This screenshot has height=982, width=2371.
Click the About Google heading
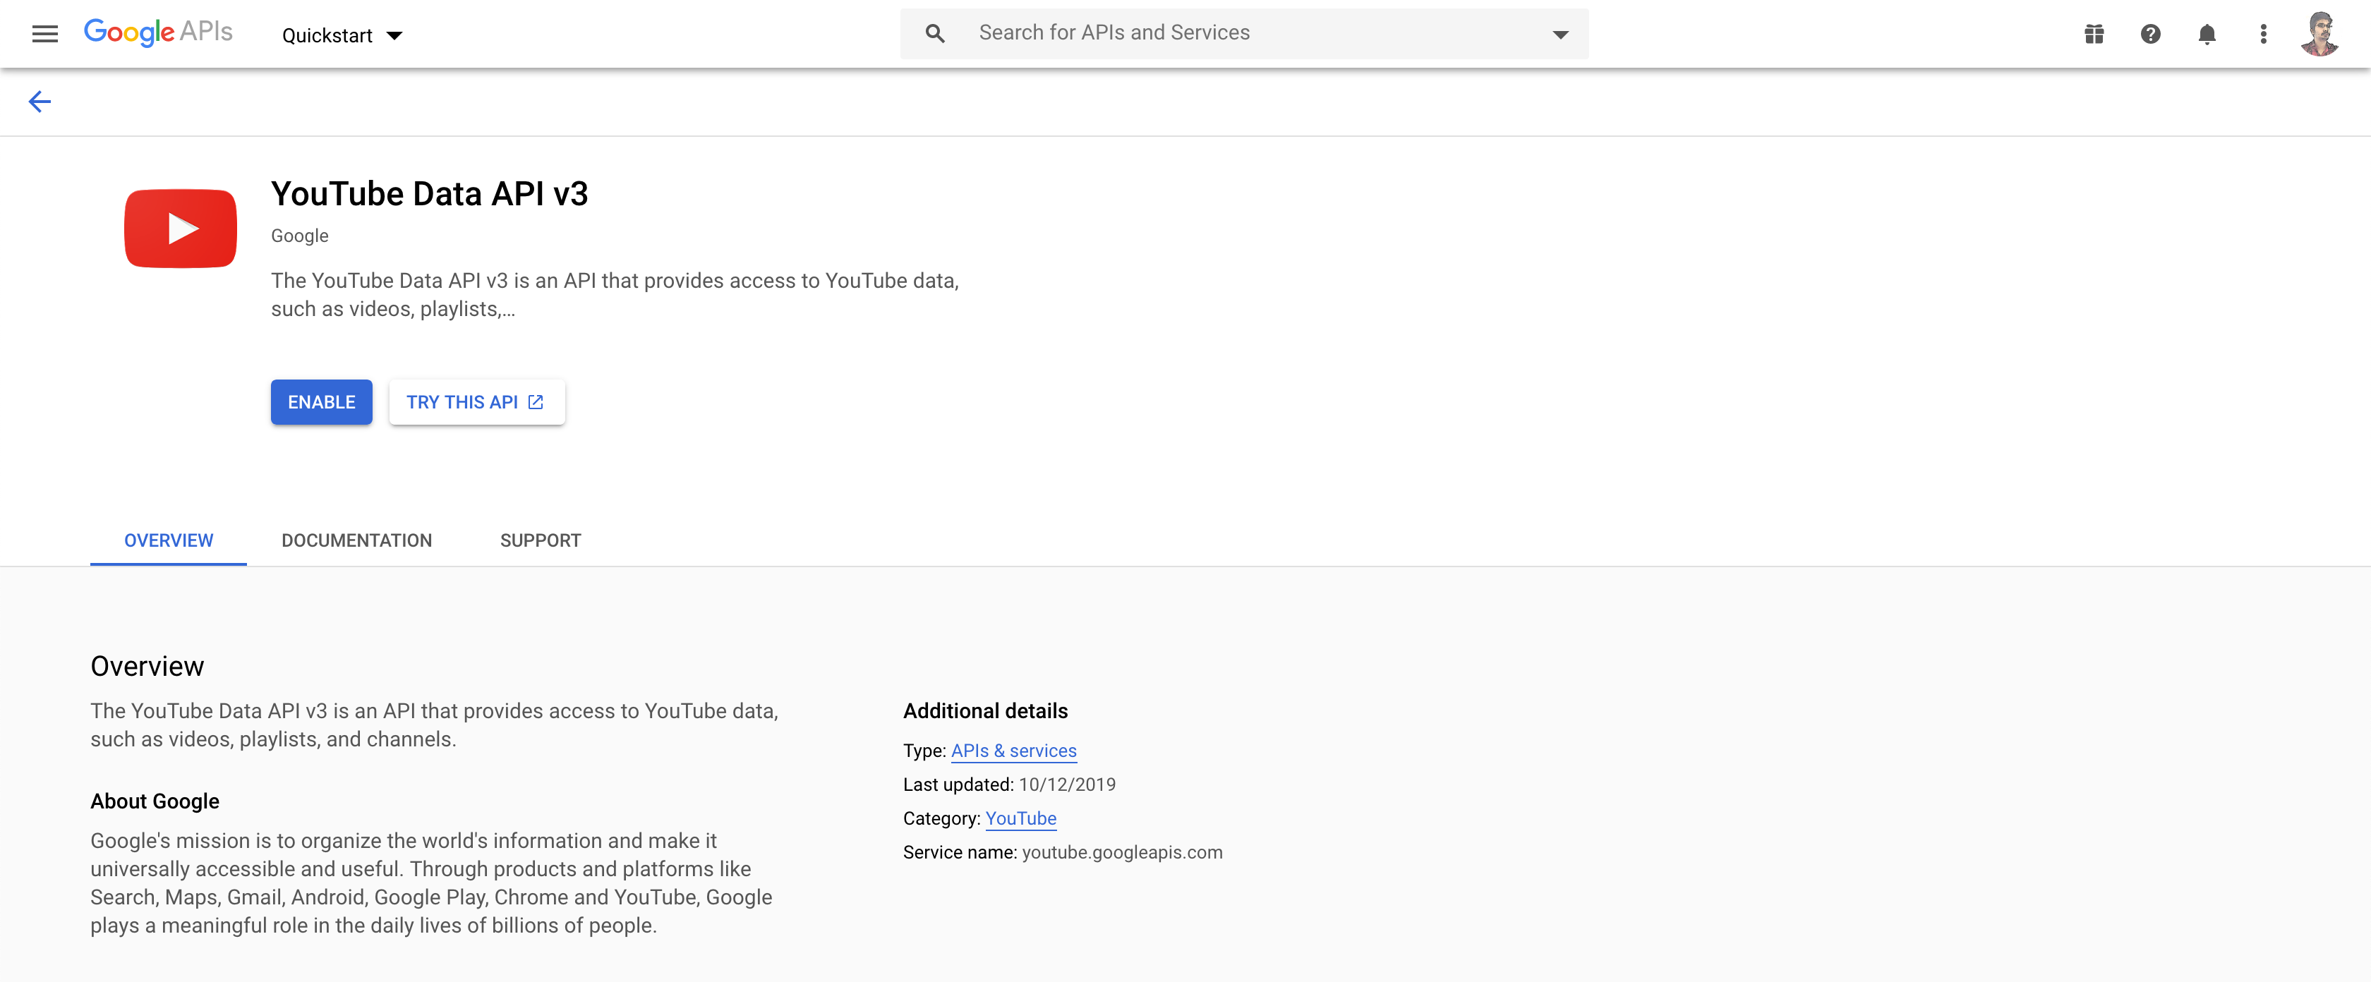155,801
